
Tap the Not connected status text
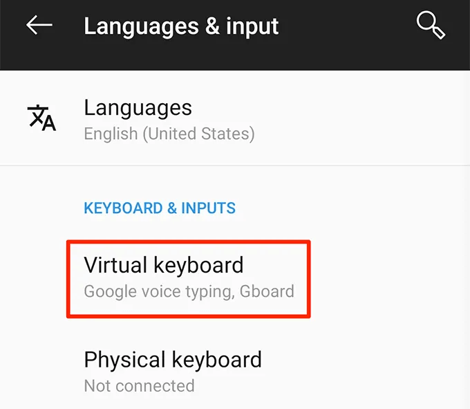[139, 385]
